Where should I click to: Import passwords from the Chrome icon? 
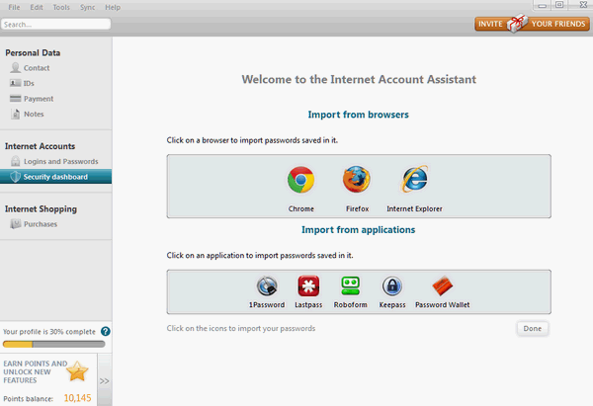tap(300, 180)
